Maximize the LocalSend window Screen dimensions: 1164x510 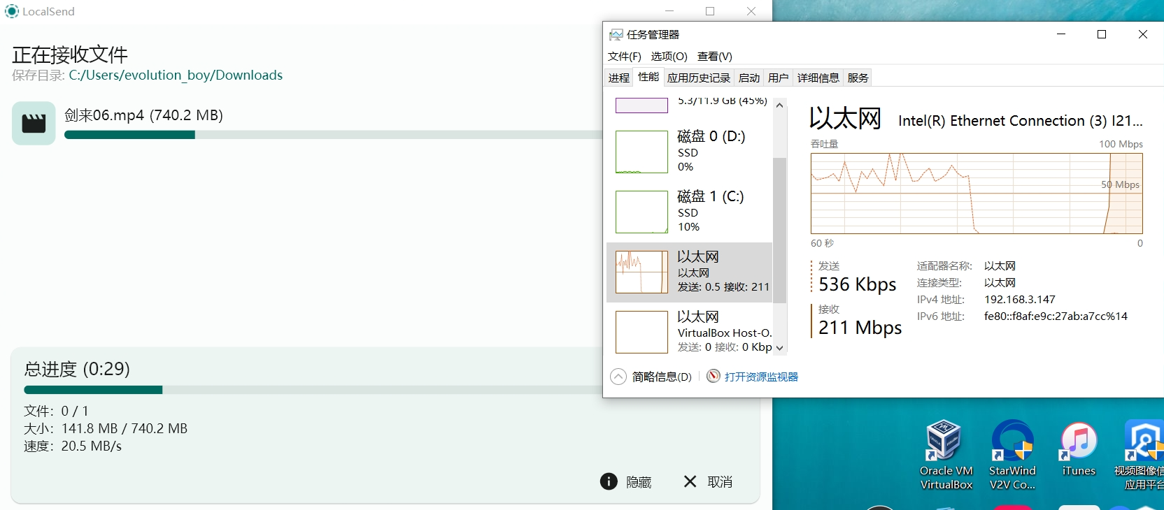tap(710, 11)
